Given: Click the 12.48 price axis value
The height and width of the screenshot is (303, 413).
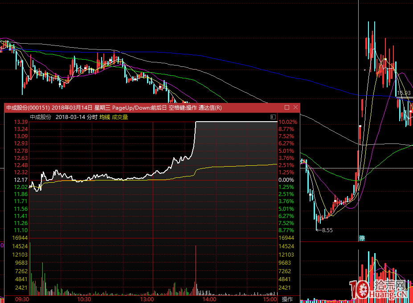Looking at the screenshot, I should tap(21, 165).
